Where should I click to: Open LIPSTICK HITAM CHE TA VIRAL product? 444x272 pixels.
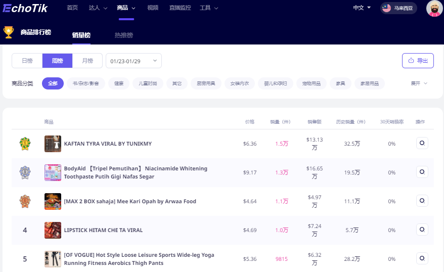point(103,231)
